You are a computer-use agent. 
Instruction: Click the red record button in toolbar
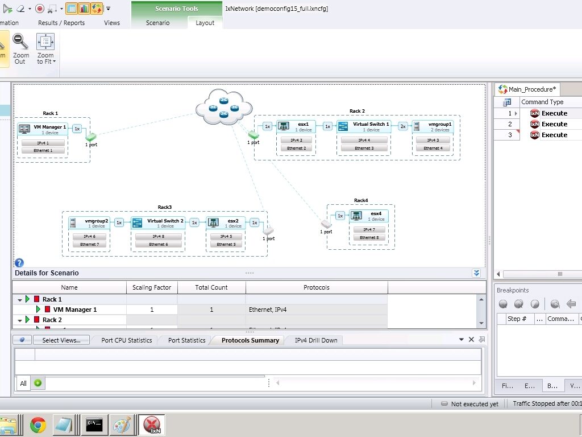point(40,8)
